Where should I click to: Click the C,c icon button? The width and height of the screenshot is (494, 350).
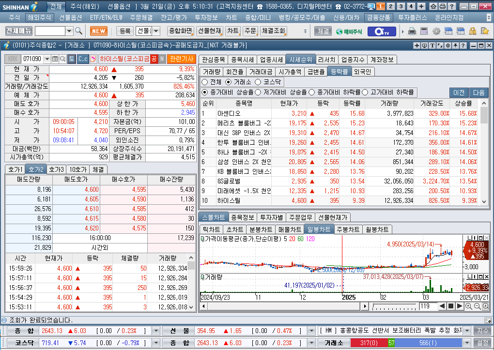click(83, 59)
